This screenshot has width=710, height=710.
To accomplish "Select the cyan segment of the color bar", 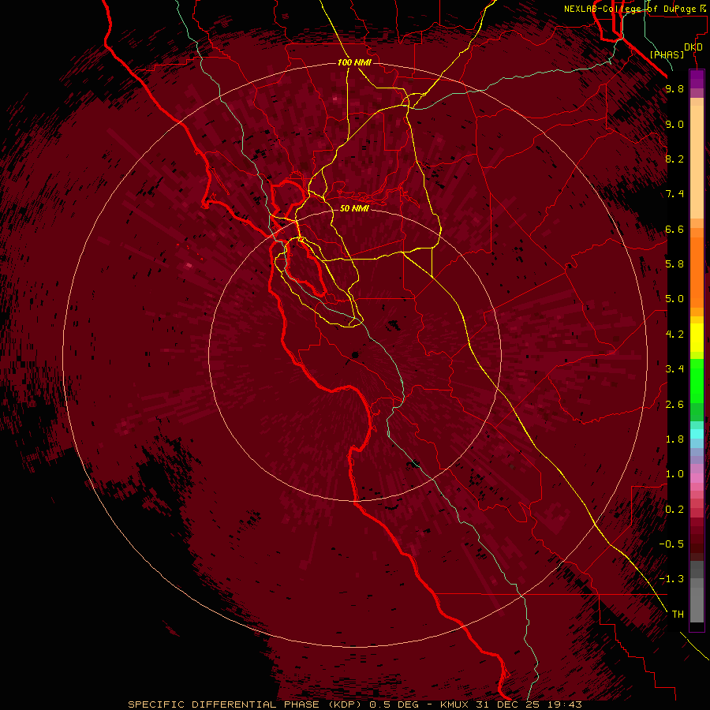I will (697, 434).
